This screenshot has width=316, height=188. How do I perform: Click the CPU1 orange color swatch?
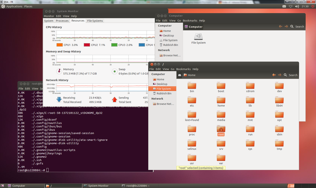tap(60, 45)
